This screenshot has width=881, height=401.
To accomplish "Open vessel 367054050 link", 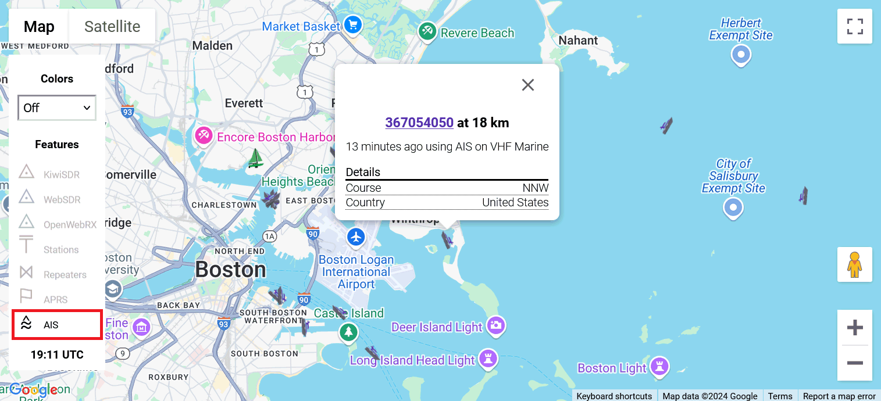I will [419, 123].
